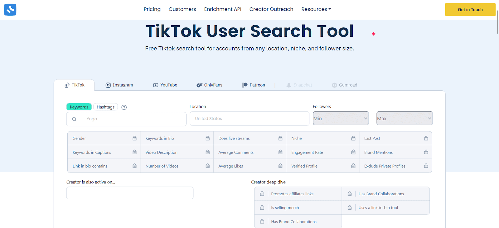Click the Niche filter label
This screenshot has width=499, height=228.
[x=297, y=138]
